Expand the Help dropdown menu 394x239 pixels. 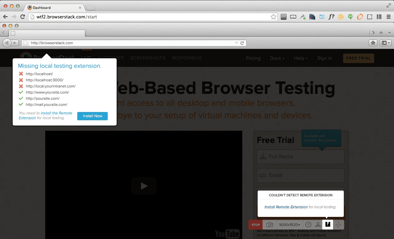(301, 58)
